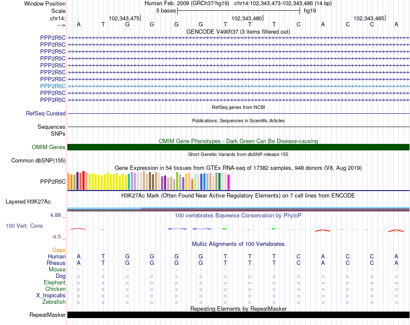Click the H3K27Ac Mark track title
This screenshot has width=410, height=325.
coord(238,196)
